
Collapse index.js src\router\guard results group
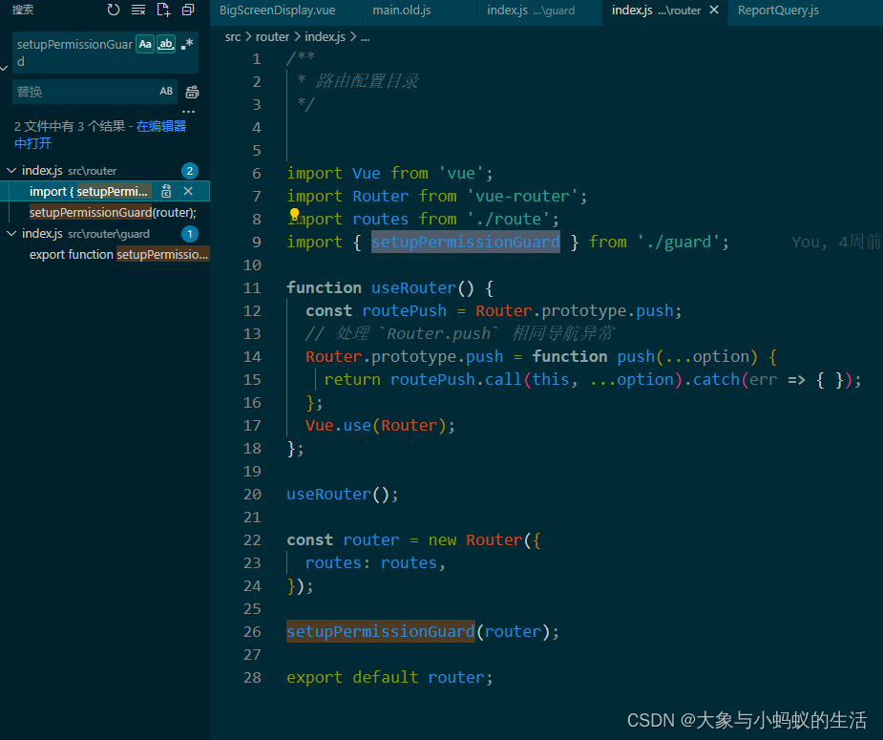click(x=11, y=233)
